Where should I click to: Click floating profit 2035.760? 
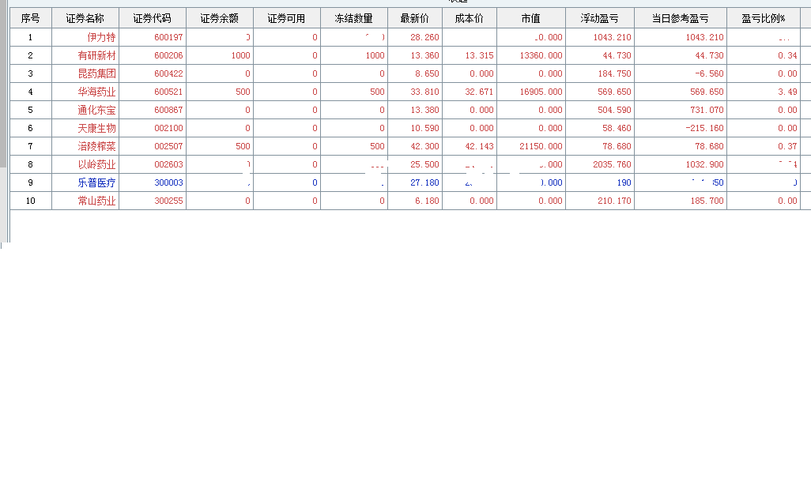[613, 164]
